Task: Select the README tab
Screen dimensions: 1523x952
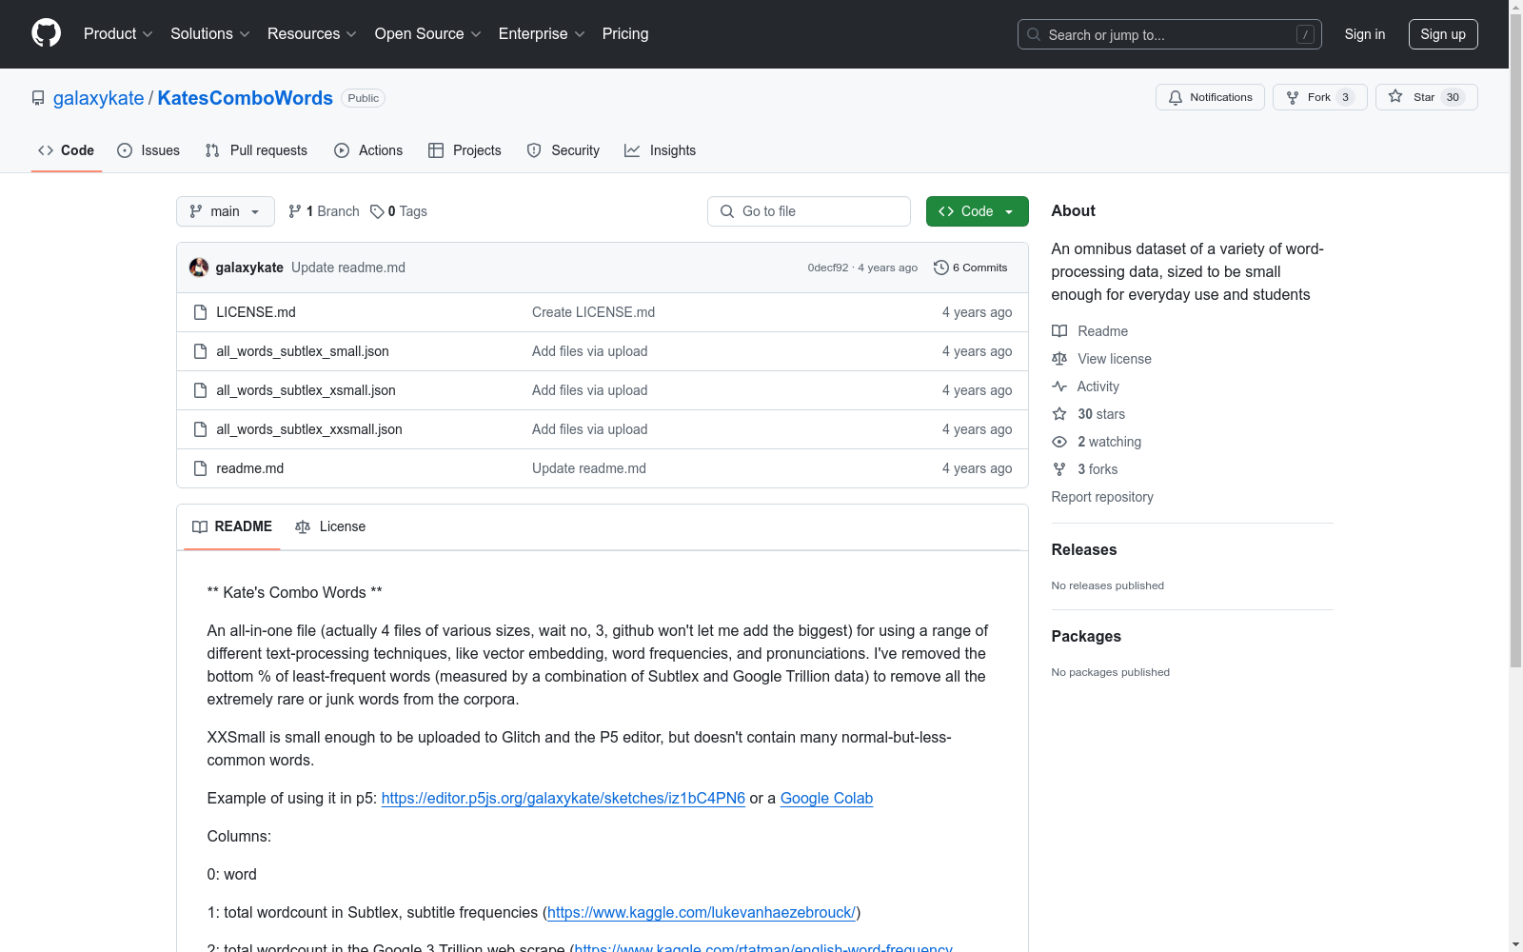Action: (x=232, y=526)
